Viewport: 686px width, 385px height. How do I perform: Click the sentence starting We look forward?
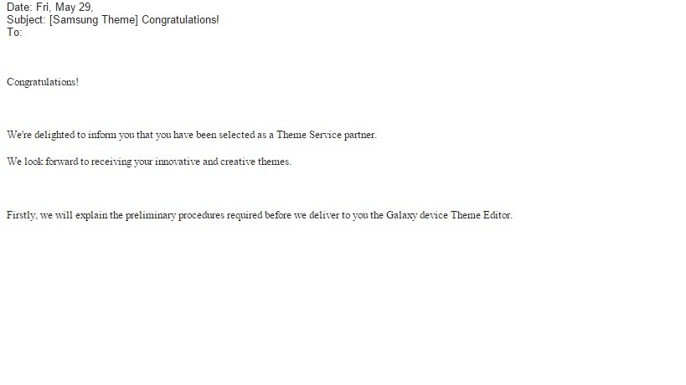click(x=149, y=162)
